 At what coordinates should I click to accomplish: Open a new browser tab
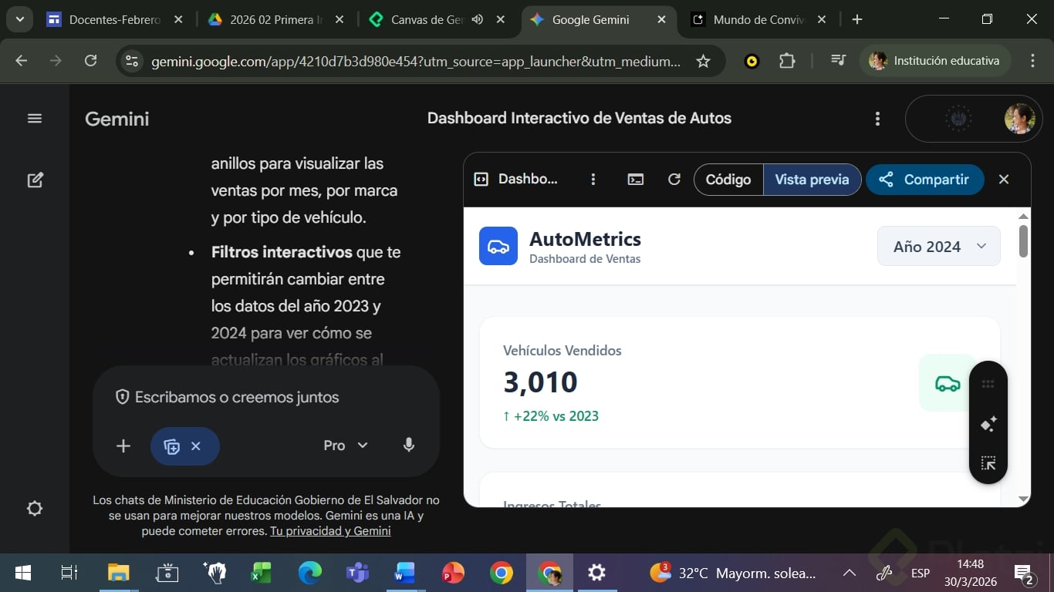coord(857,20)
